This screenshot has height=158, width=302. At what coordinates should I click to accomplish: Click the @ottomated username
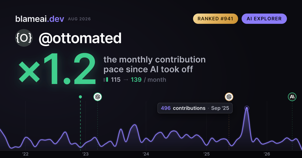tap(80, 38)
